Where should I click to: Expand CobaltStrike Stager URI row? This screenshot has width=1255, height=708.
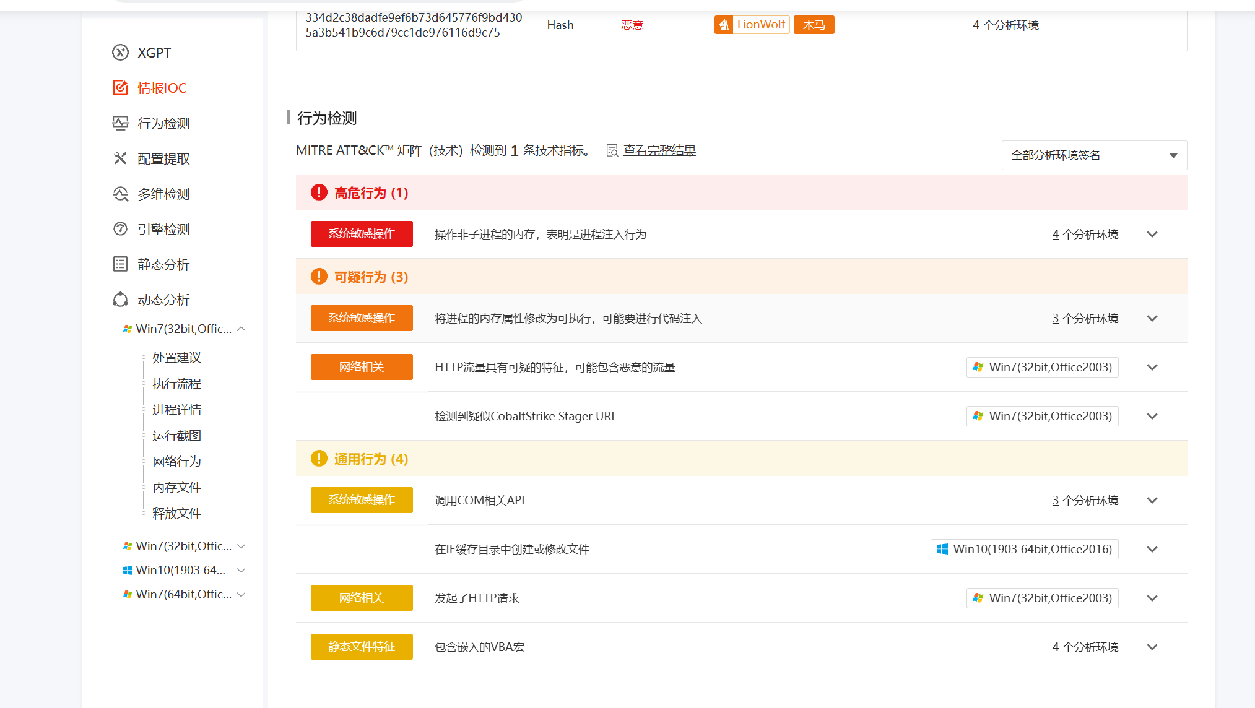(x=1152, y=416)
